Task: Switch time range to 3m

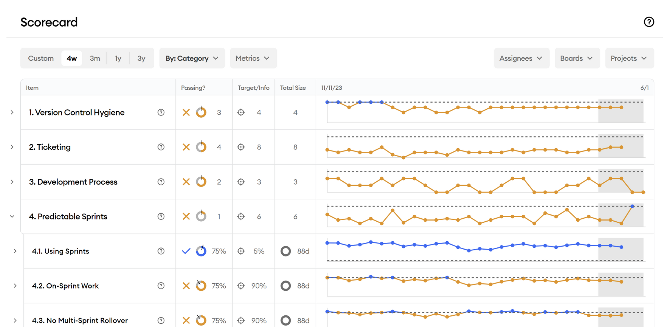Action: pos(95,58)
